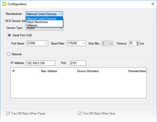Screen dimensions: 157x122
Task: Toggle Turn Off Relay When Pause checkbox
Action: [8, 114]
